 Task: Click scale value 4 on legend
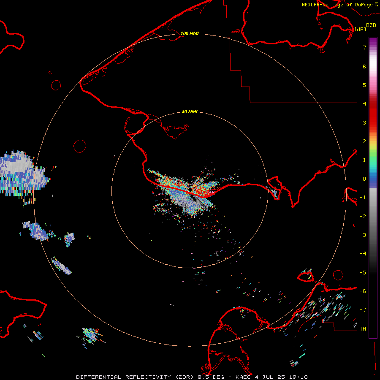tap(364, 104)
